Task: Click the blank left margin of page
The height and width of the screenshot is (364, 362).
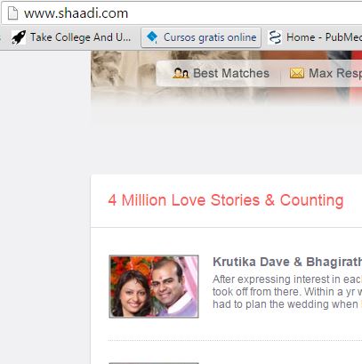Action: click(45, 207)
